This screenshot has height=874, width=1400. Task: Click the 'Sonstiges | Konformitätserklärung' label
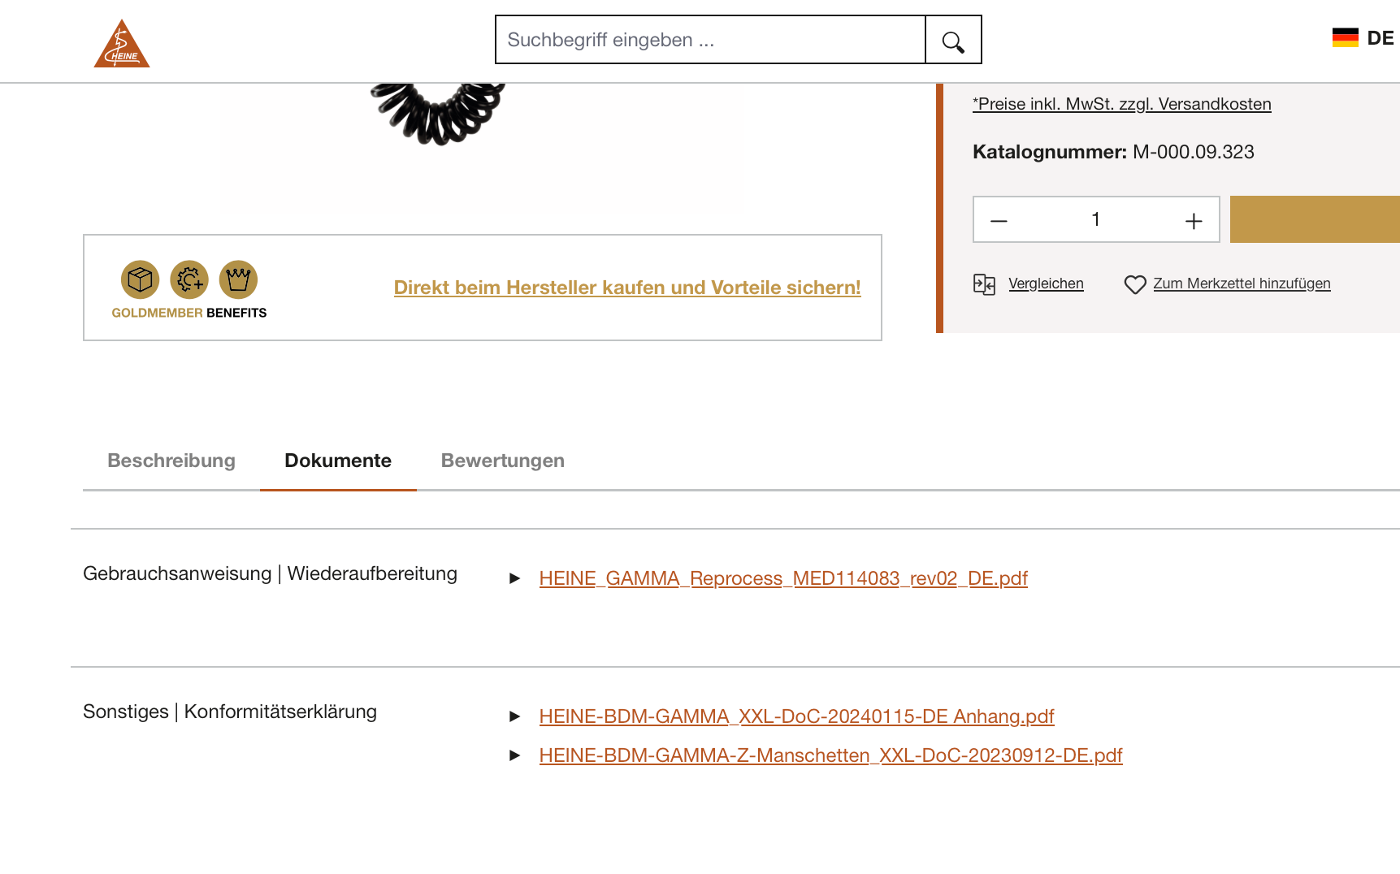pyautogui.click(x=230, y=712)
